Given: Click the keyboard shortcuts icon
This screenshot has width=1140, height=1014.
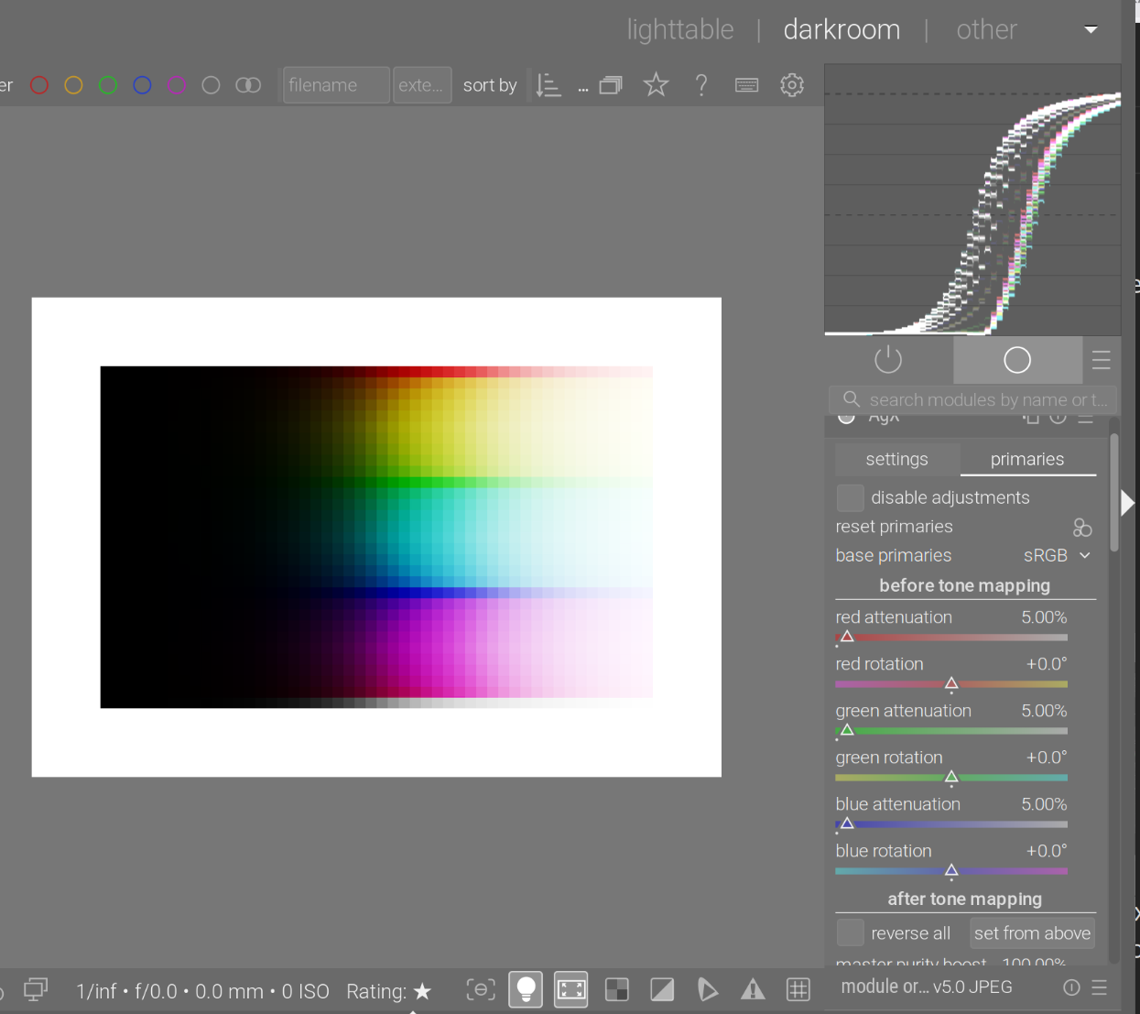Looking at the screenshot, I should coord(746,85).
